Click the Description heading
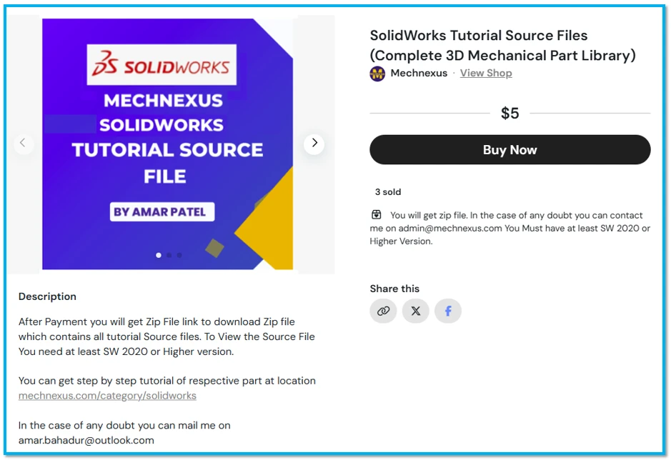The image size is (671, 460). coord(47,296)
